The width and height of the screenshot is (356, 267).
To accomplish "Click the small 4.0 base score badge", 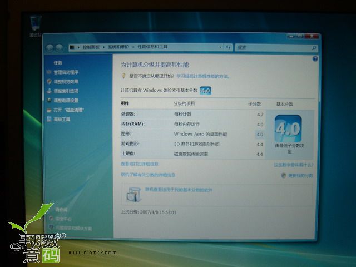I will click(x=205, y=91).
